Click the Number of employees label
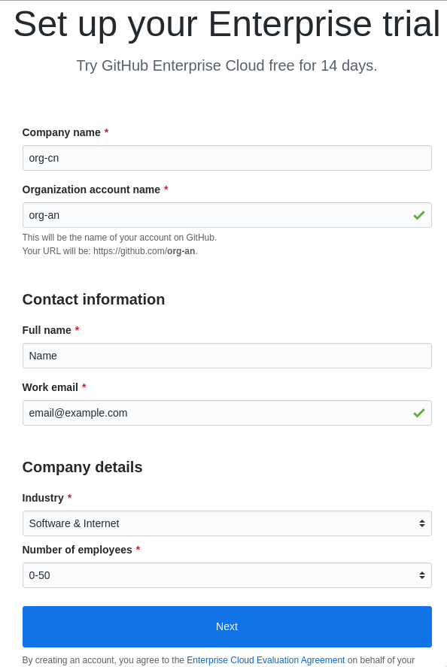This screenshot has width=447, height=667. [77, 550]
